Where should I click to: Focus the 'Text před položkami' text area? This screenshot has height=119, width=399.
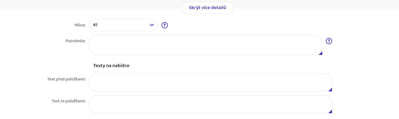click(x=210, y=82)
